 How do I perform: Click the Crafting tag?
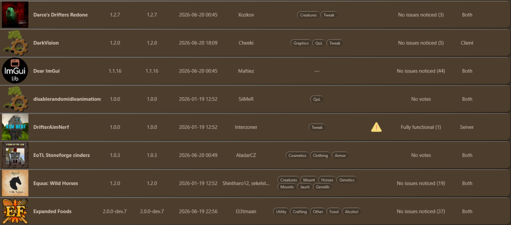[299, 212]
